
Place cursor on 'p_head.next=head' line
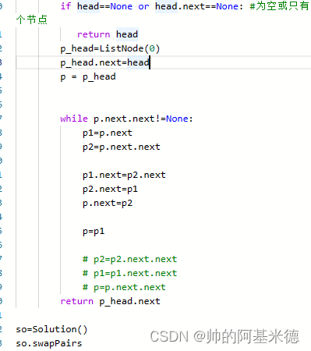click(x=105, y=62)
